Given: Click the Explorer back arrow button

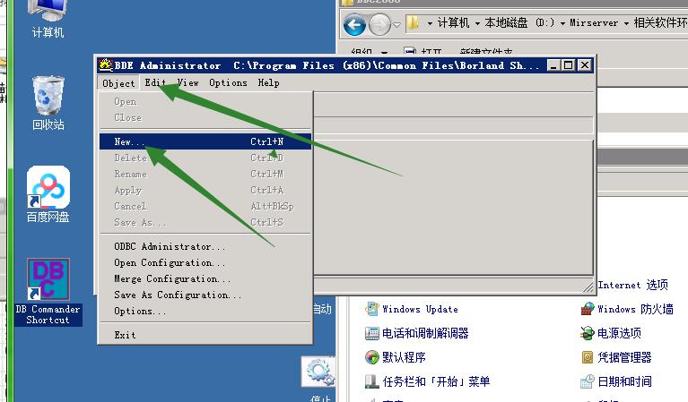Looking at the screenshot, I should coord(354,24).
